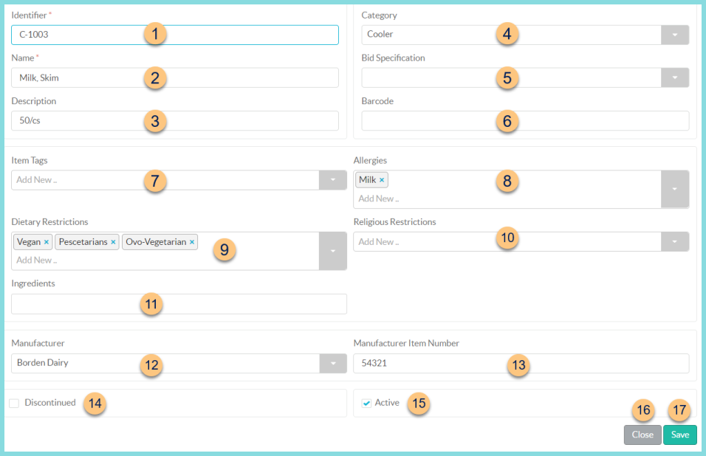Image resolution: width=706 pixels, height=456 pixels.
Task: Remove the Vegan dietary restriction tag
Action: click(46, 242)
